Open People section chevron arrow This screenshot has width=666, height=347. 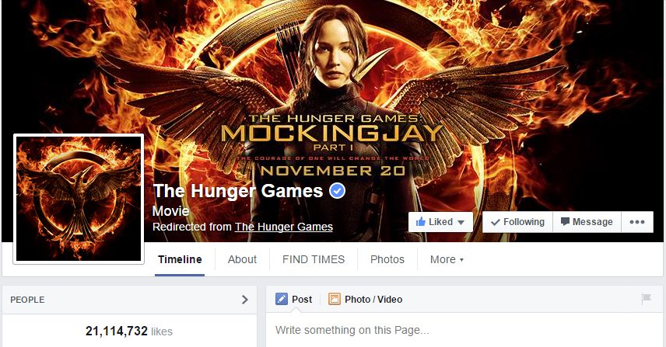pos(244,300)
